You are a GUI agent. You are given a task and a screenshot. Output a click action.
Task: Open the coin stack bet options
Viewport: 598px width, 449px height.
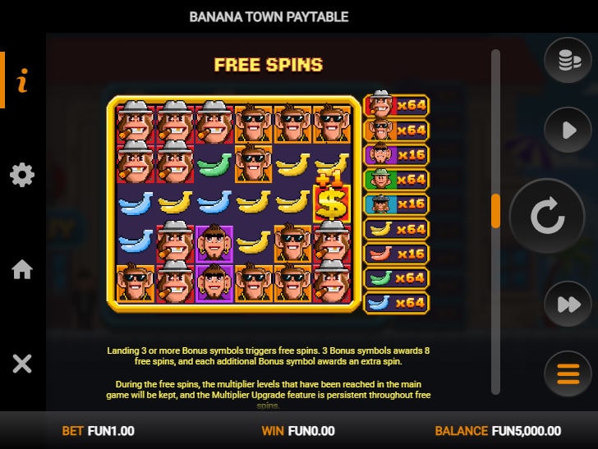click(x=568, y=61)
